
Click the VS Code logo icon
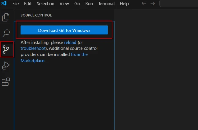(4, 4)
